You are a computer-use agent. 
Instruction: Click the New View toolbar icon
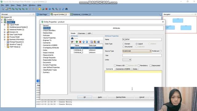(x=10, y=9)
